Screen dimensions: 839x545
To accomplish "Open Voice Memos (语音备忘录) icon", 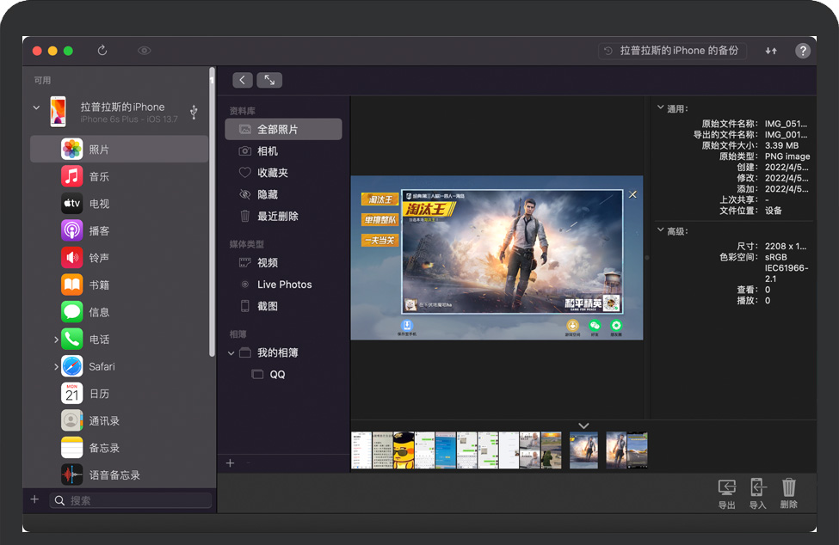I will (72, 475).
